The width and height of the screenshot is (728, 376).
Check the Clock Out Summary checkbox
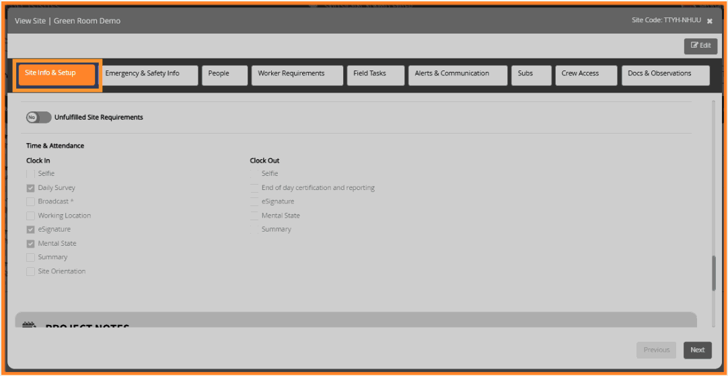(x=254, y=230)
